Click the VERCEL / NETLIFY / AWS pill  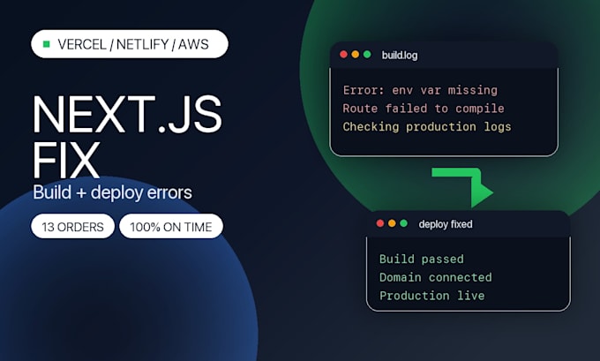(x=130, y=44)
